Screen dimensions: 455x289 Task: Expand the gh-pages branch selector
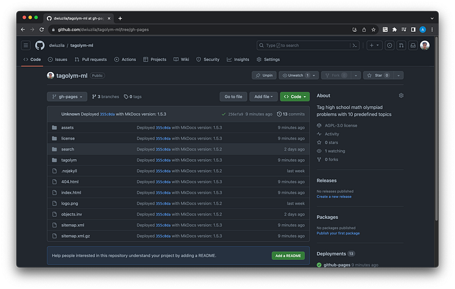[x=67, y=97]
